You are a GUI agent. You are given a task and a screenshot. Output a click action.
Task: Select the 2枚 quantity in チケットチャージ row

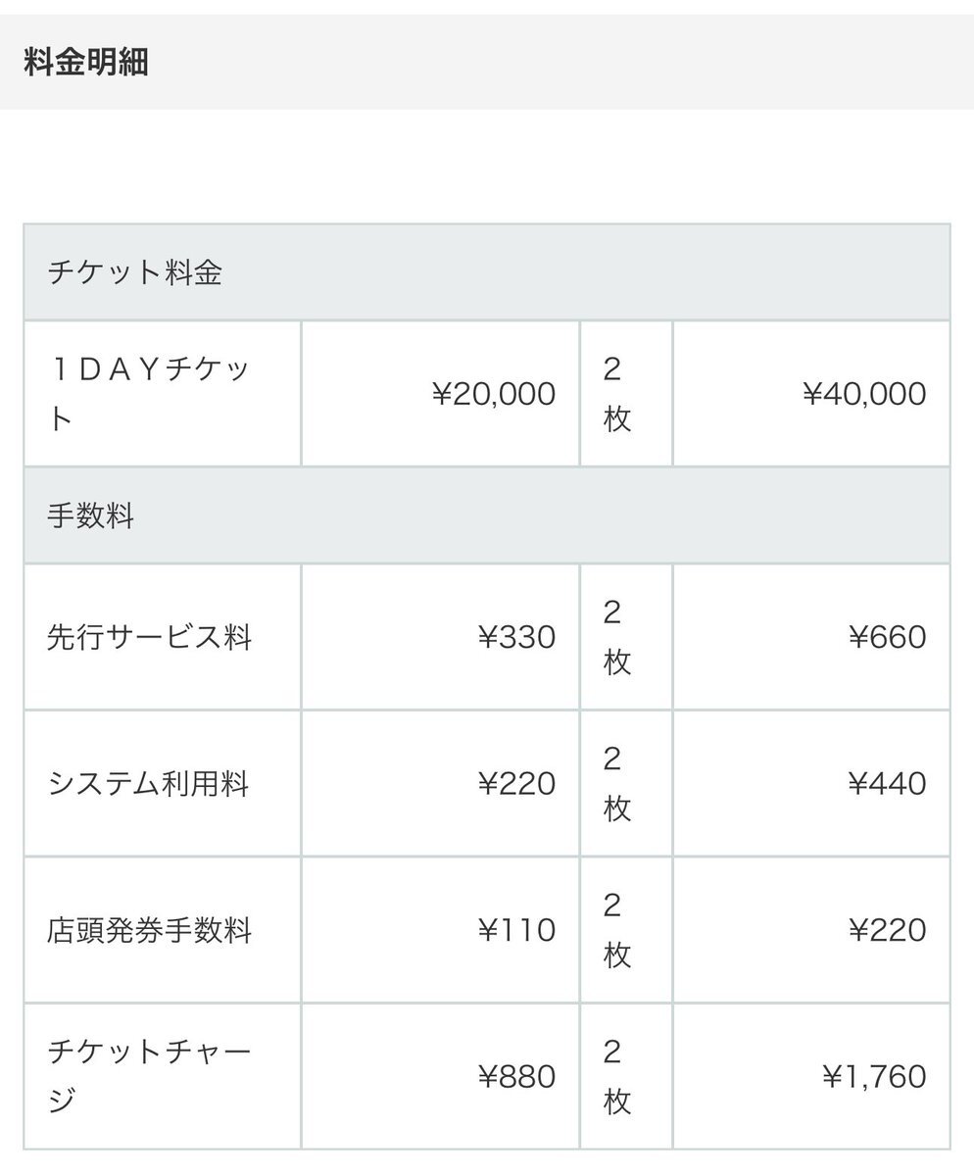pyautogui.click(x=617, y=1077)
